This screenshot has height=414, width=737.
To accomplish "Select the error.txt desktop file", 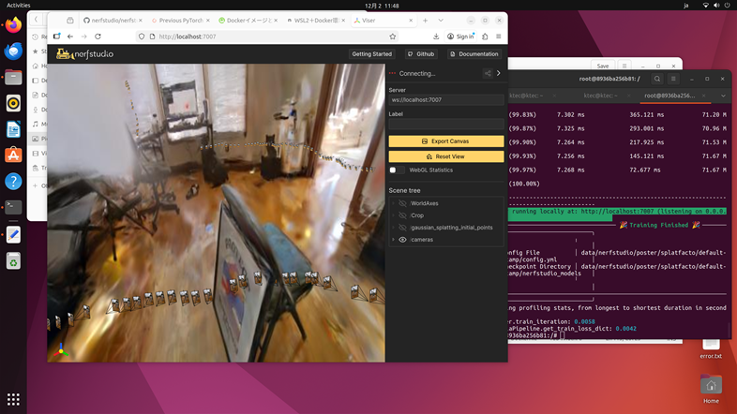I will point(711,348).
